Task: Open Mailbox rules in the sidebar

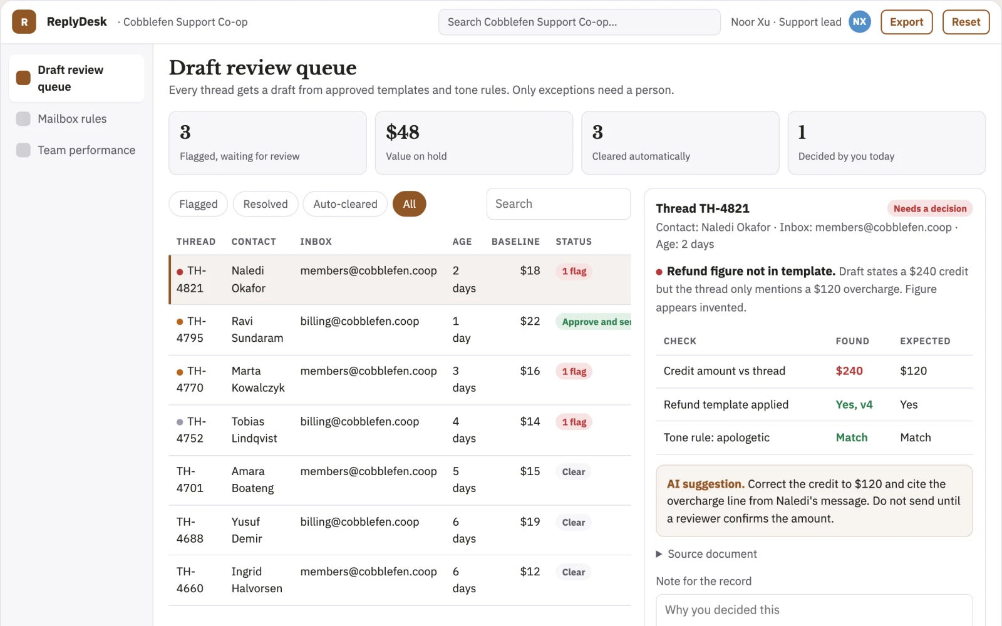Action: point(76,119)
